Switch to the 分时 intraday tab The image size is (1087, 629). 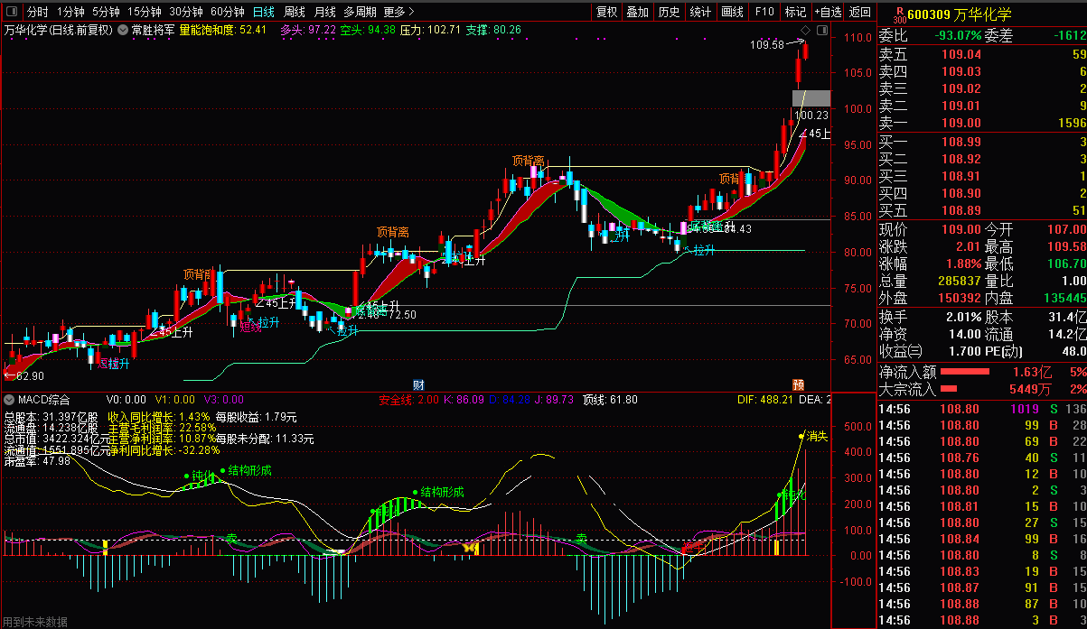tap(37, 12)
